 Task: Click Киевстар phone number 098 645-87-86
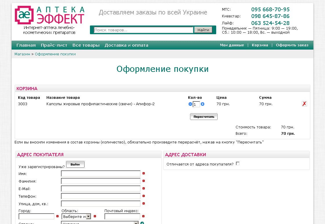[x=270, y=16]
